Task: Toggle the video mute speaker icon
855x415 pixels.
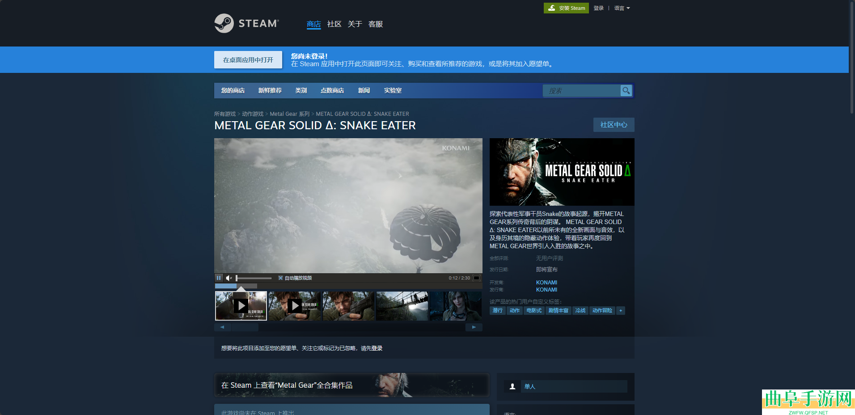Action: (x=229, y=278)
